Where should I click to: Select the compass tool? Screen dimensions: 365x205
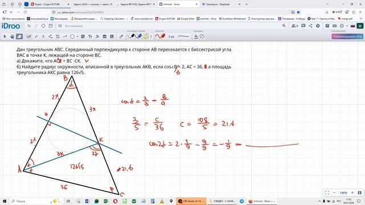point(43,36)
